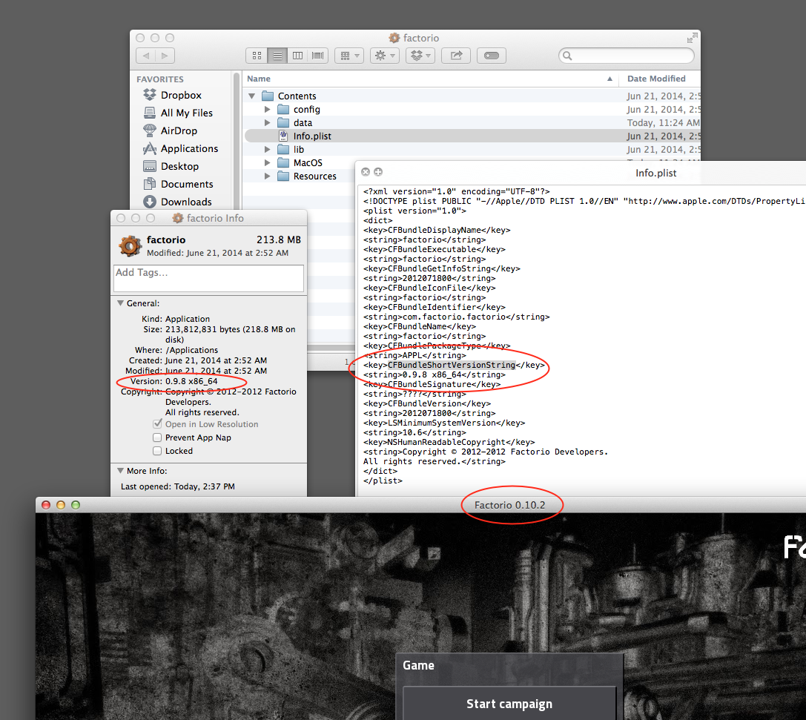Switch Finder to Cover Flow view
Viewport: 806px width, 720px height.
point(317,56)
